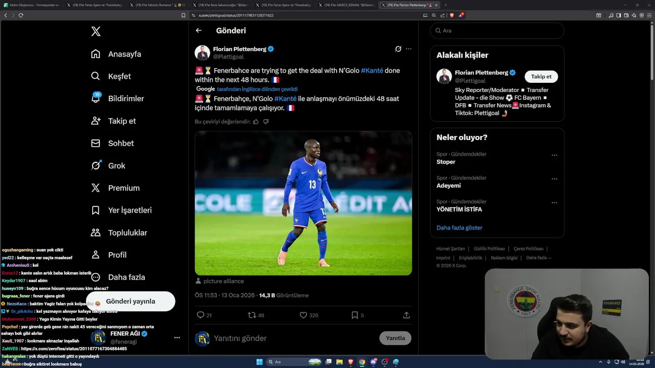Rate the translation with thumbs down
The height and width of the screenshot is (368, 655).
tap(266, 122)
